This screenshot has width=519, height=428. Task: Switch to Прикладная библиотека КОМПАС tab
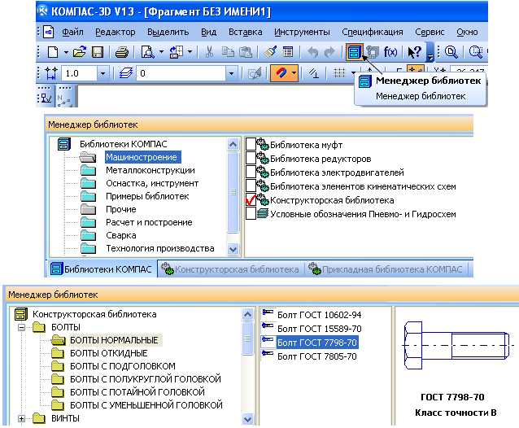click(x=386, y=269)
